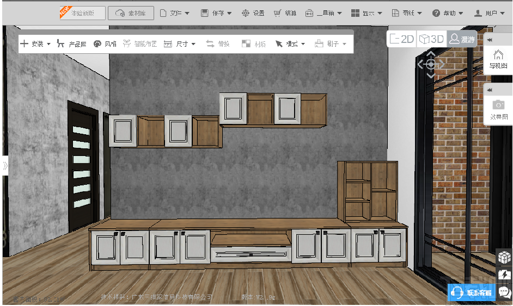
Task: Open 效果图 render camera panel
Action: (498, 110)
